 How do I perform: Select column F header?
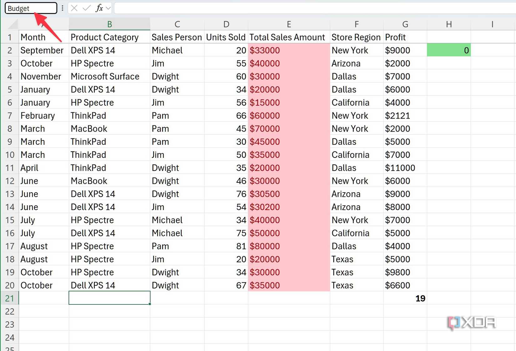(357, 24)
